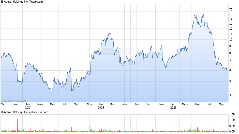Click the blue Adtran Holdings legend square
The image size is (239, 134).
pos(2,2)
